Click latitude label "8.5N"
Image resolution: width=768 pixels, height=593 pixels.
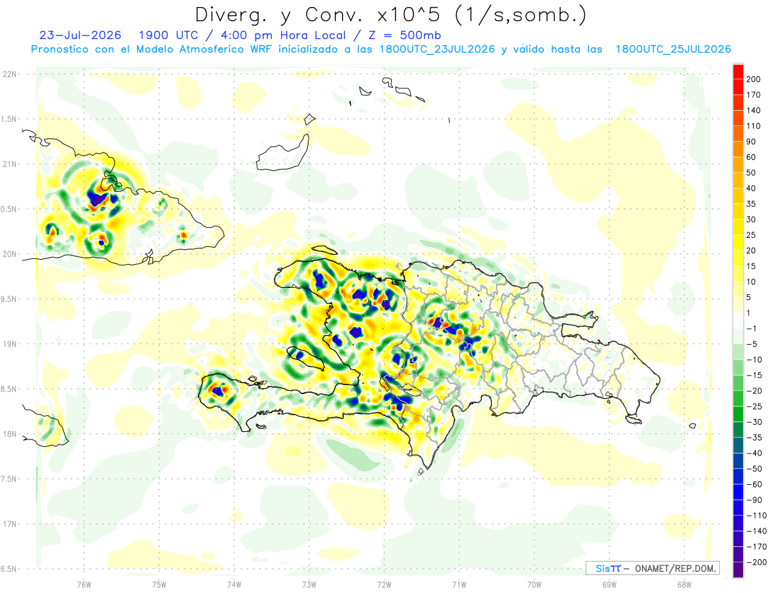pos(10,389)
